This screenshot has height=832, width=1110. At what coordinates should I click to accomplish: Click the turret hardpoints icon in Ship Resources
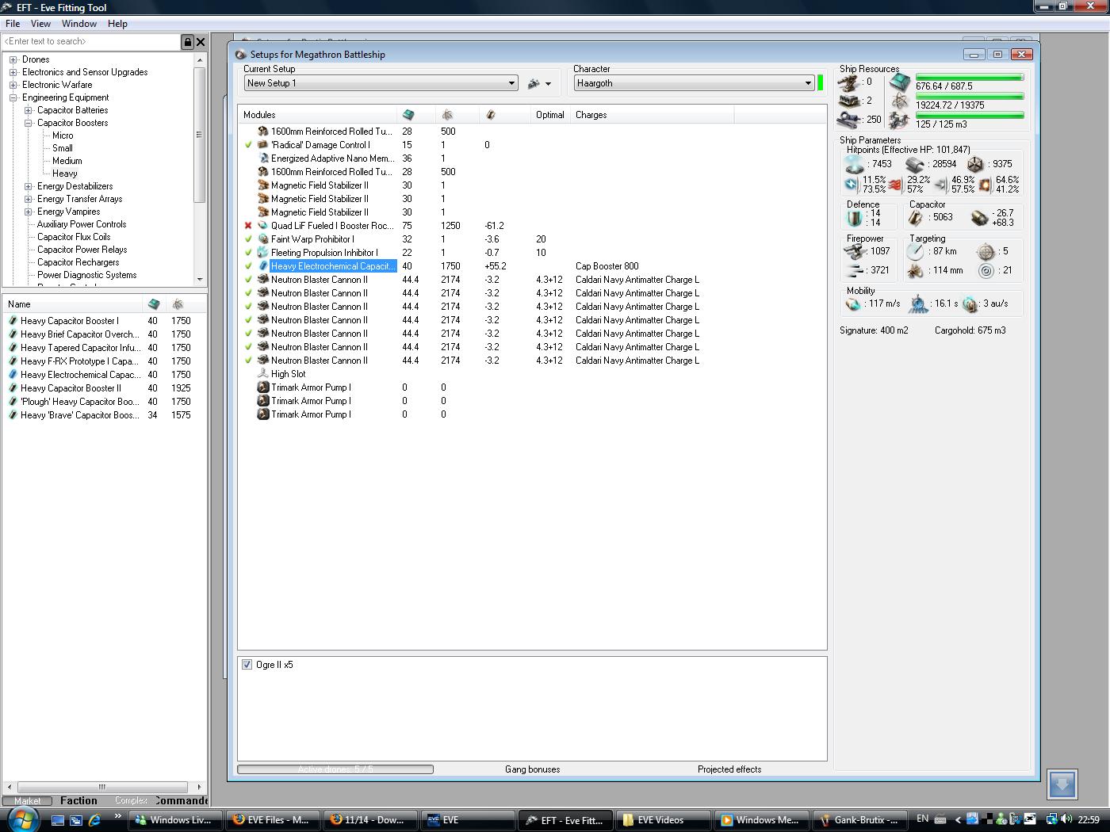click(849, 82)
